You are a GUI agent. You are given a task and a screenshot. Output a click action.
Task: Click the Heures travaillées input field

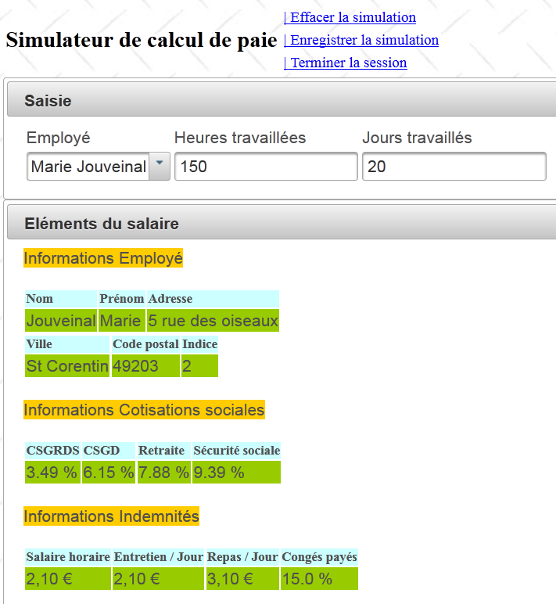coord(266,167)
